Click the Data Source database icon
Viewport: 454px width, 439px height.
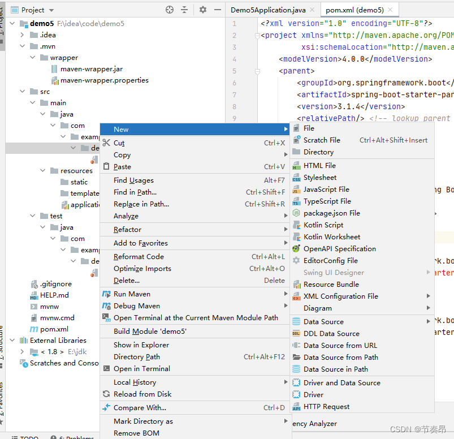[x=296, y=322]
